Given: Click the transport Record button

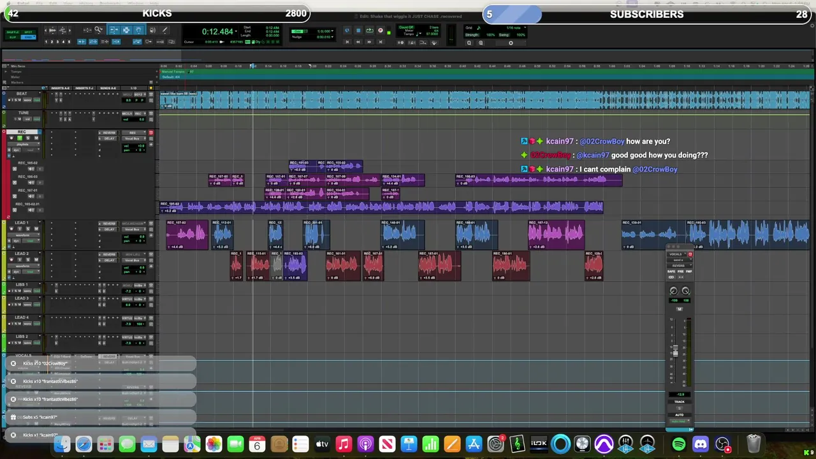Looking at the screenshot, I should point(381,30).
